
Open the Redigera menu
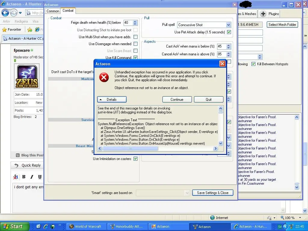[x=21, y=21]
